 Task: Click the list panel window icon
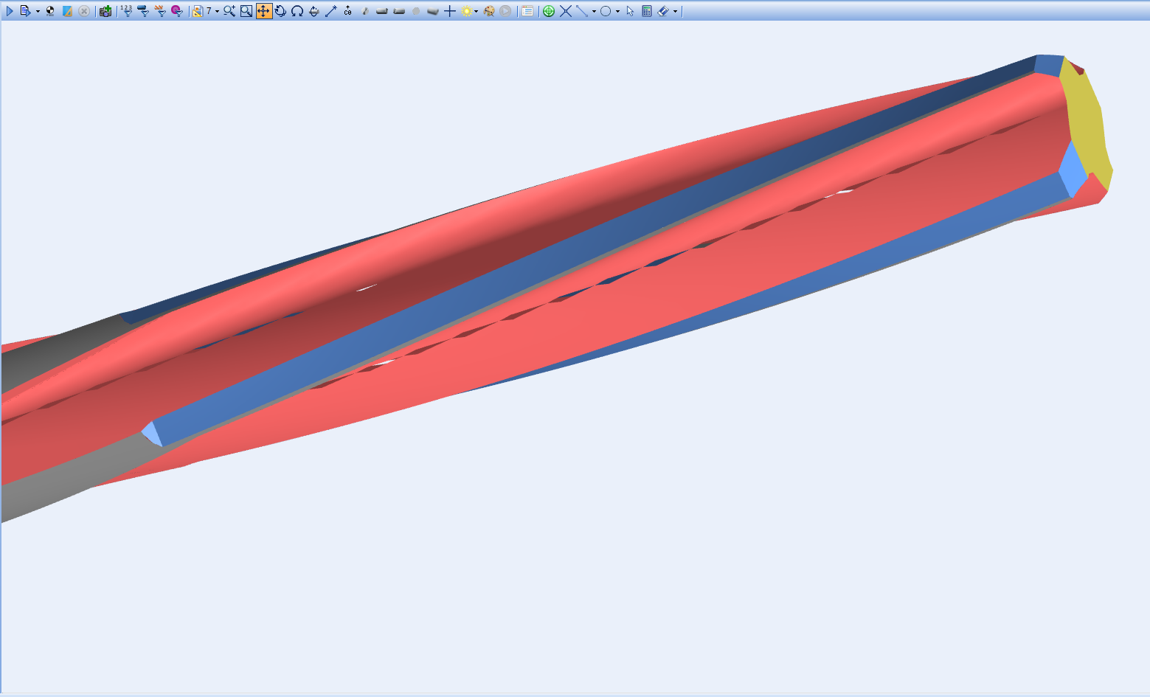point(527,11)
